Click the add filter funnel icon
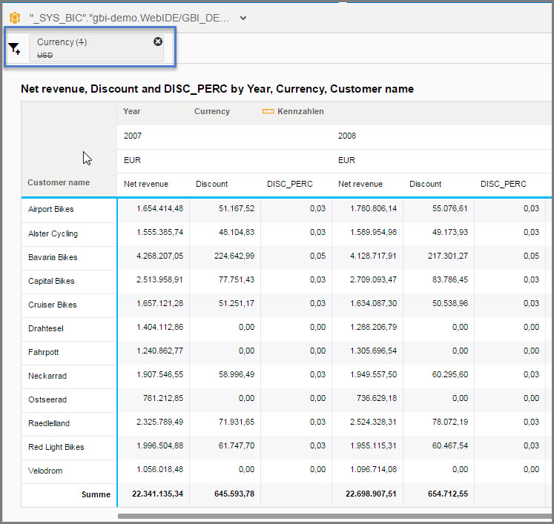The image size is (554, 524). pyautogui.click(x=14, y=49)
